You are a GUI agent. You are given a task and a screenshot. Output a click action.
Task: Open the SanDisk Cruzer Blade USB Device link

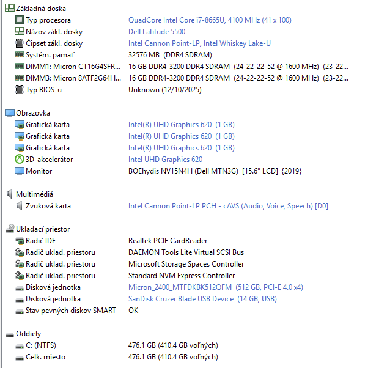click(202, 299)
